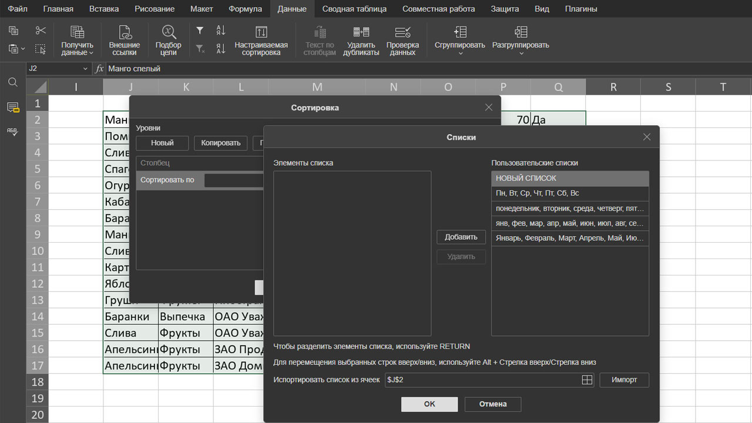The height and width of the screenshot is (423, 752).
Task: Click the Сгруппировать (Group) icon
Action: click(x=460, y=32)
